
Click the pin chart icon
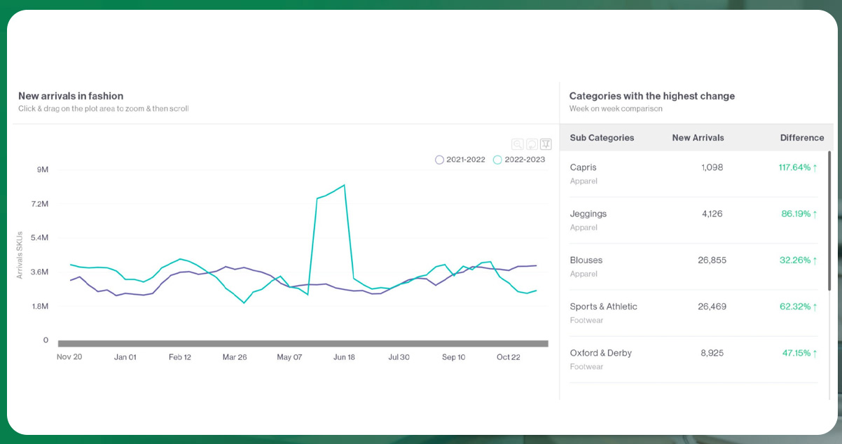[x=546, y=144]
